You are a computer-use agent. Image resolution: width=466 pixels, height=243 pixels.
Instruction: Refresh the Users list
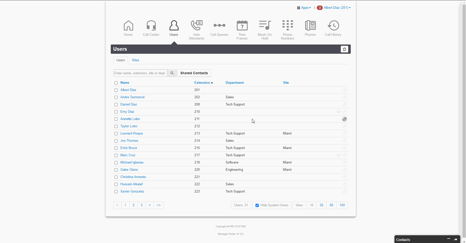coord(344,49)
